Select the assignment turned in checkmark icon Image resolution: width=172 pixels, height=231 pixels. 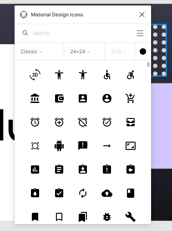pos(59,193)
